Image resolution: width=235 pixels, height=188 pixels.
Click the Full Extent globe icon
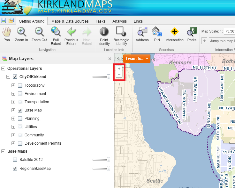[x=56, y=34]
